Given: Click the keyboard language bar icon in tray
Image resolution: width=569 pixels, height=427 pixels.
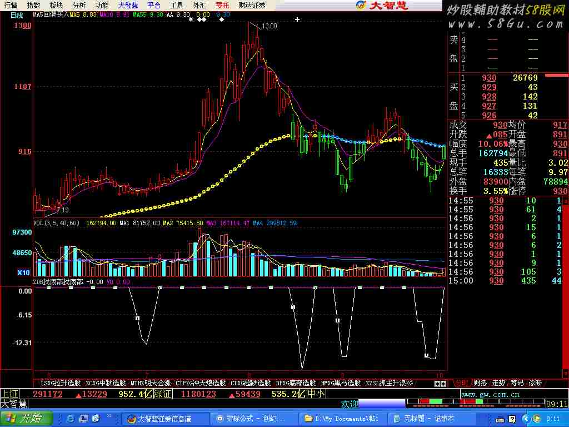Looking at the screenshot, I should point(500,419).
